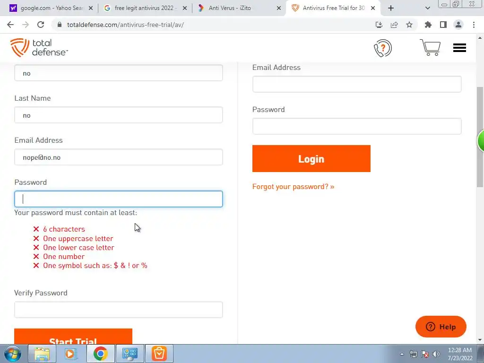
Task: Close the free legit antivirus tab
Action: pos(185,8)
